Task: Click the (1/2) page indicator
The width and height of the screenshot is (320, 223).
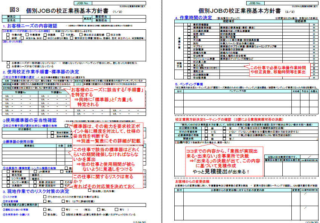Action: click(x=117, y=12)
